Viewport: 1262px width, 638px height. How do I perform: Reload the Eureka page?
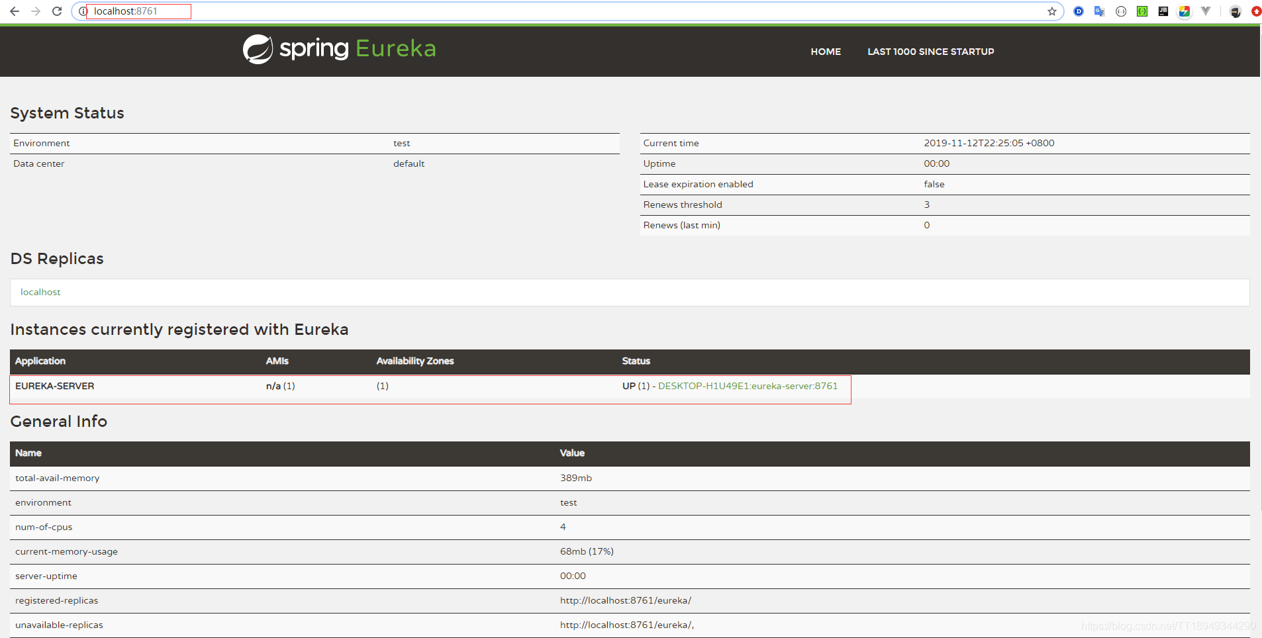pos(57,11)
